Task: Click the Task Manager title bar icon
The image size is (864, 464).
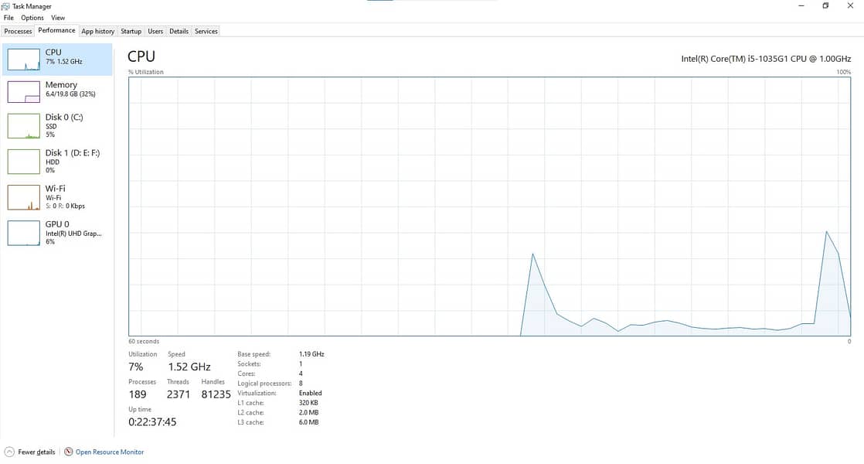Action: [5, 6]
